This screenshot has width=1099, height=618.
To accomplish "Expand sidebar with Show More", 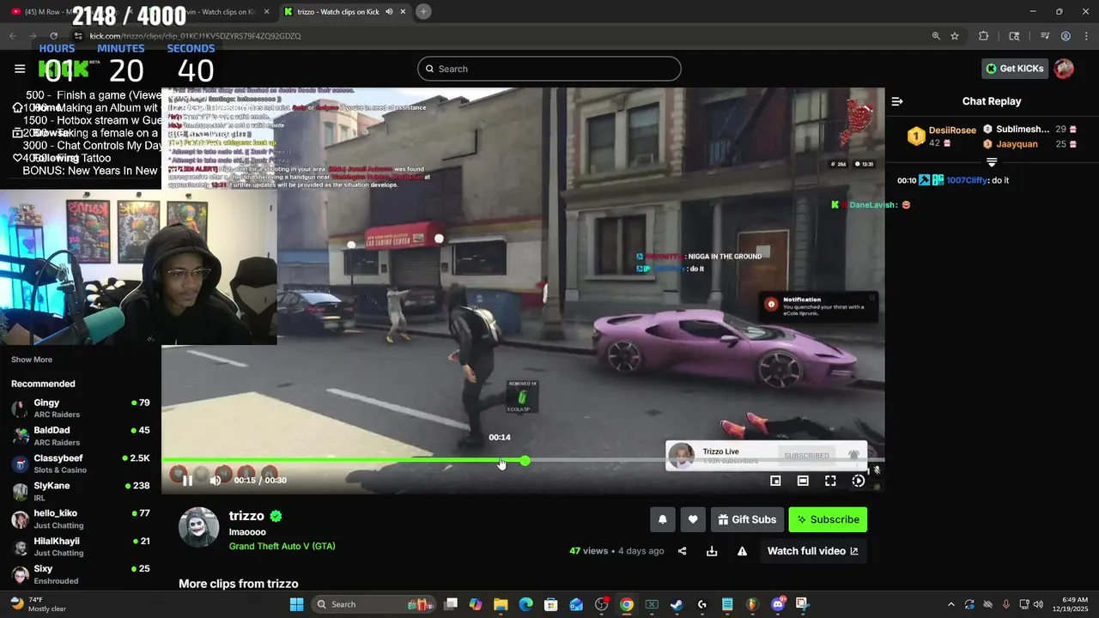I will pyautogui.click(x=32, y=360).
